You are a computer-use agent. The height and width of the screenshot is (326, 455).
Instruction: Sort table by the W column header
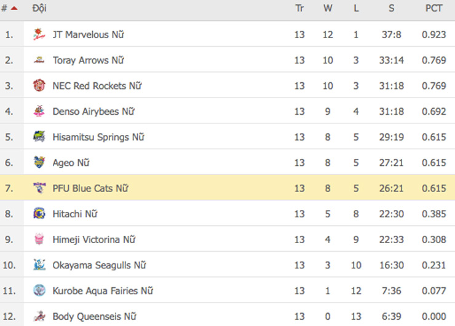328,9
